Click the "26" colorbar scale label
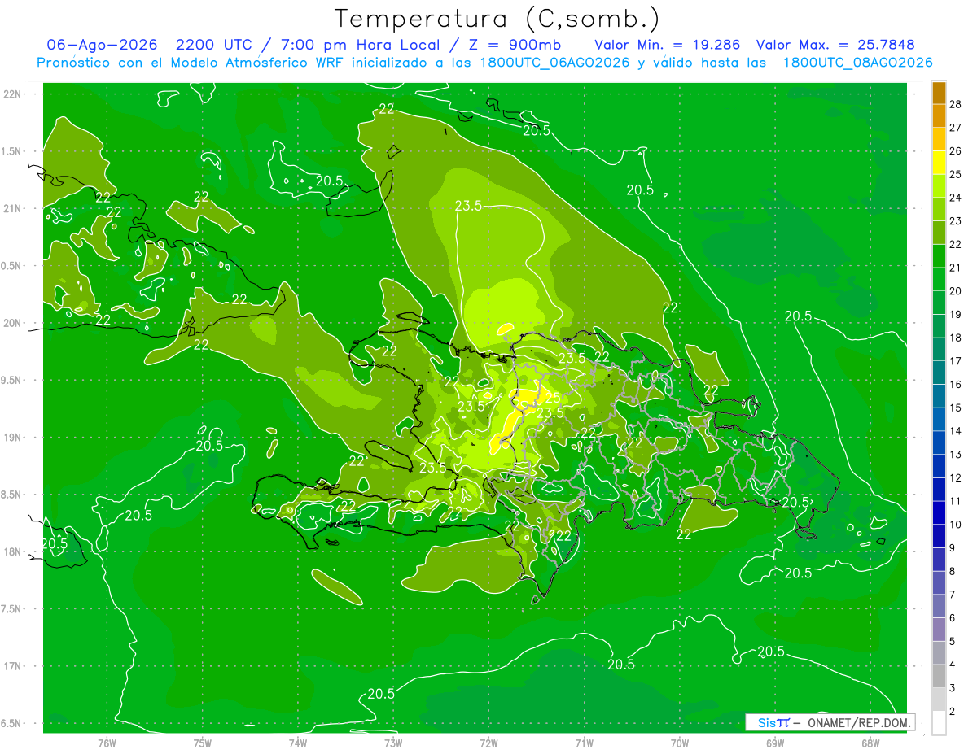This screenshot has height=754, width=977. (956, 151)
